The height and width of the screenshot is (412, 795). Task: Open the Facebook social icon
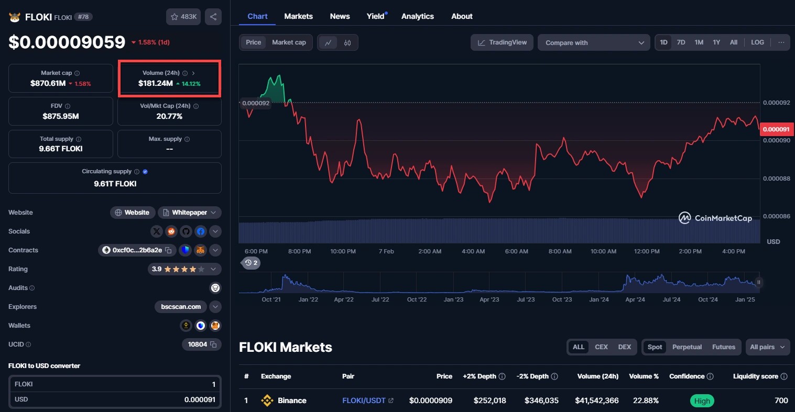click(201, 231)
